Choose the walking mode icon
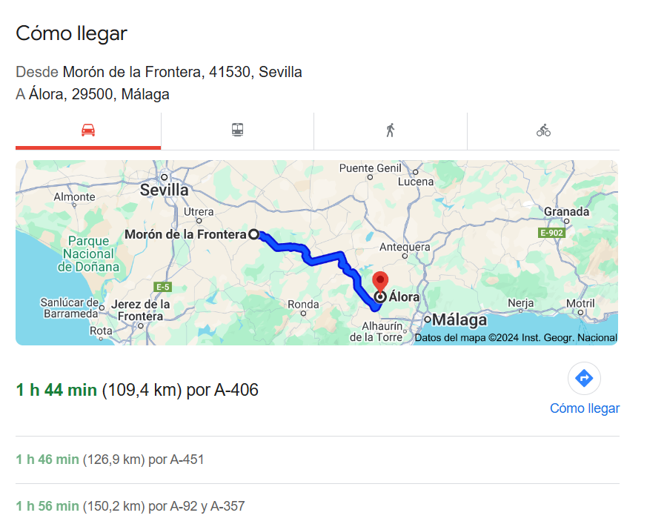 pos(391,130)
